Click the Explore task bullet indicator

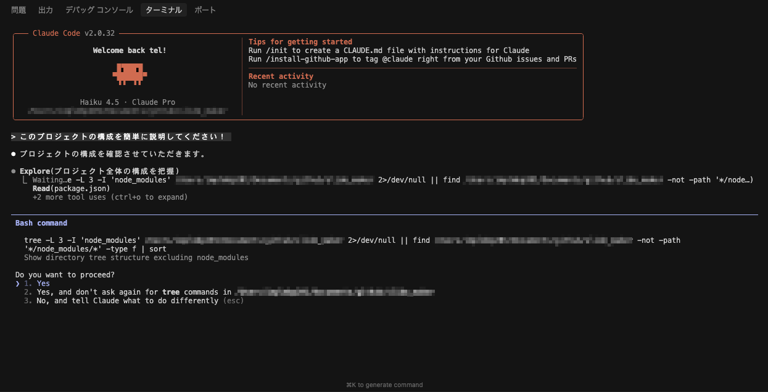click(14, 171)
